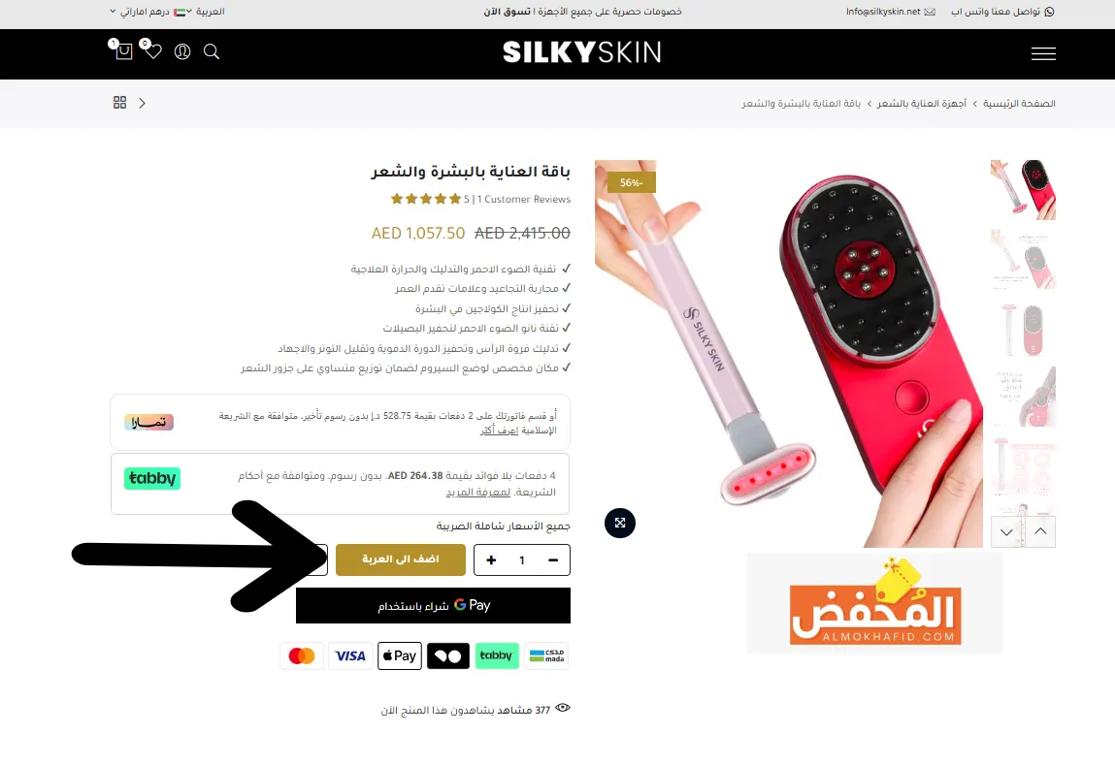
Task: Click the search magnifier icon
Action: pos(212,51)
